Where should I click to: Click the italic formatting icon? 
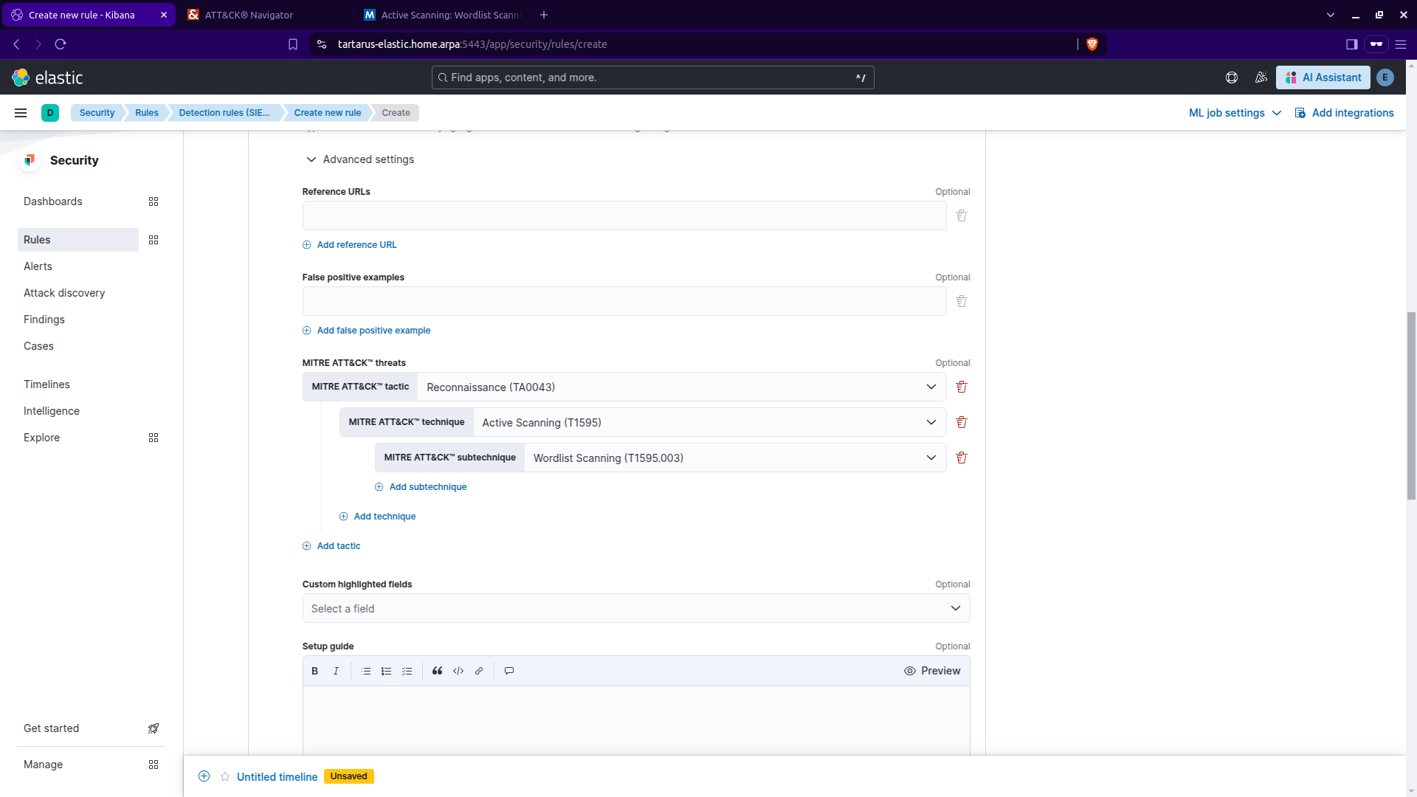pos(336,671)
